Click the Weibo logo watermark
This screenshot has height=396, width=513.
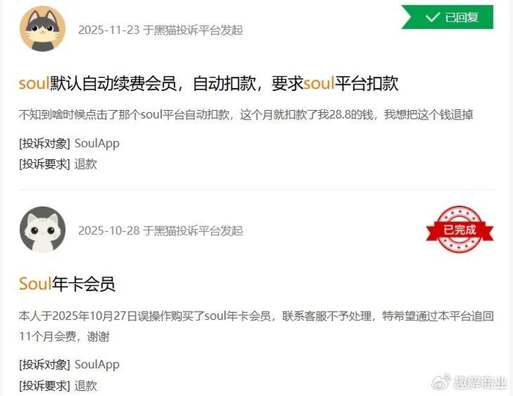441,382
